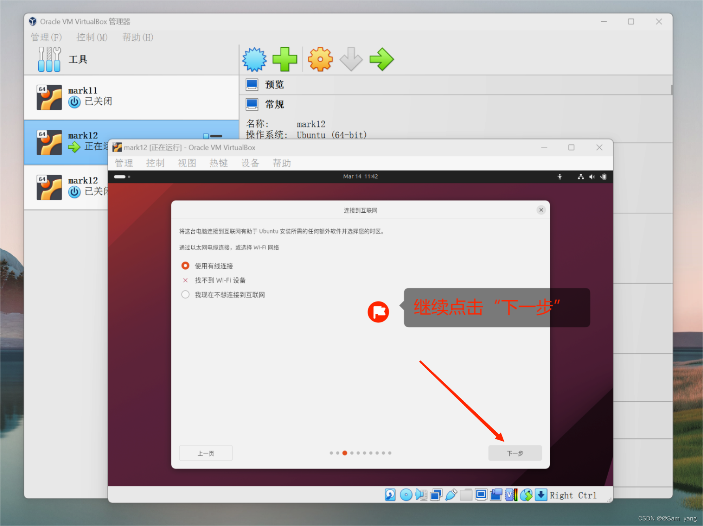703x526 pixels.
Task: Click the 下一步 next button
Action: point(515,453)
